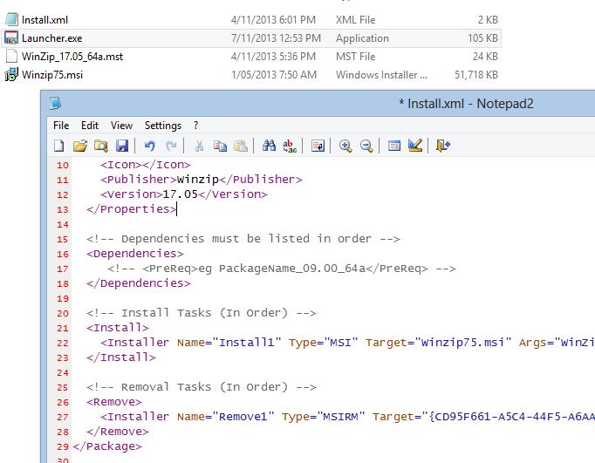Click the 51,718 KB size value
Screen dimensions: 595x463
476,75
